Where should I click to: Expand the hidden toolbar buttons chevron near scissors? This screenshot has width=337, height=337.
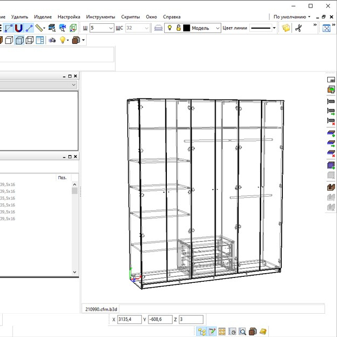point(315,25)
